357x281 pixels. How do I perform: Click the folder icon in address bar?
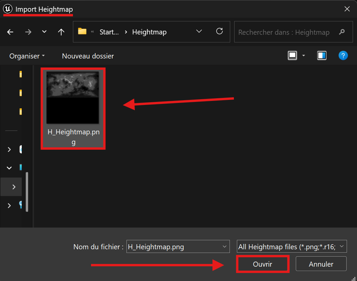(82, 31)
